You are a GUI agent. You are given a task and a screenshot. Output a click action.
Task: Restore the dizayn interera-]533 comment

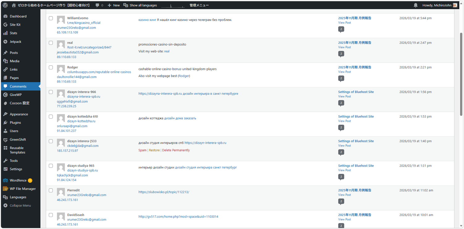[x=154, y=150]
